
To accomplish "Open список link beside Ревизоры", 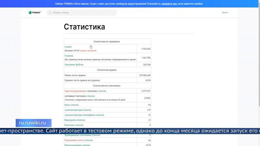I will point(79,125).
